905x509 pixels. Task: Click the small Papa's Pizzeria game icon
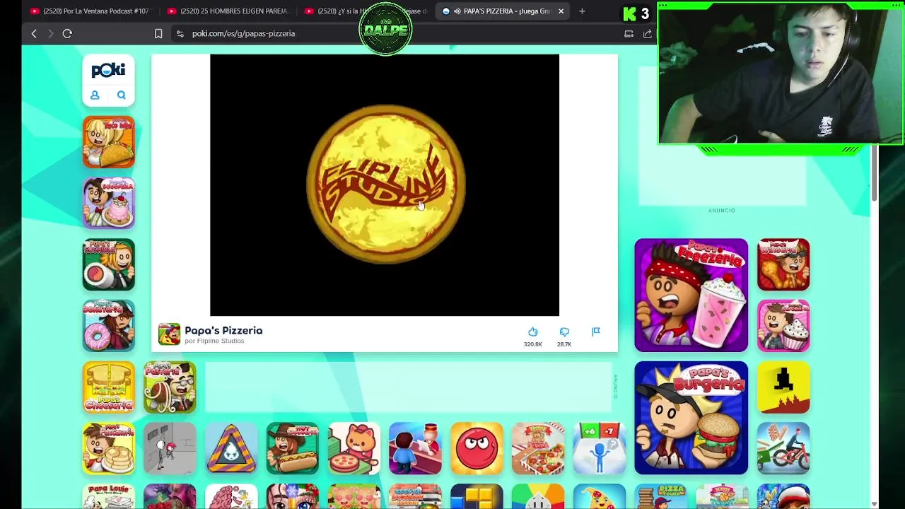point(169,334)
